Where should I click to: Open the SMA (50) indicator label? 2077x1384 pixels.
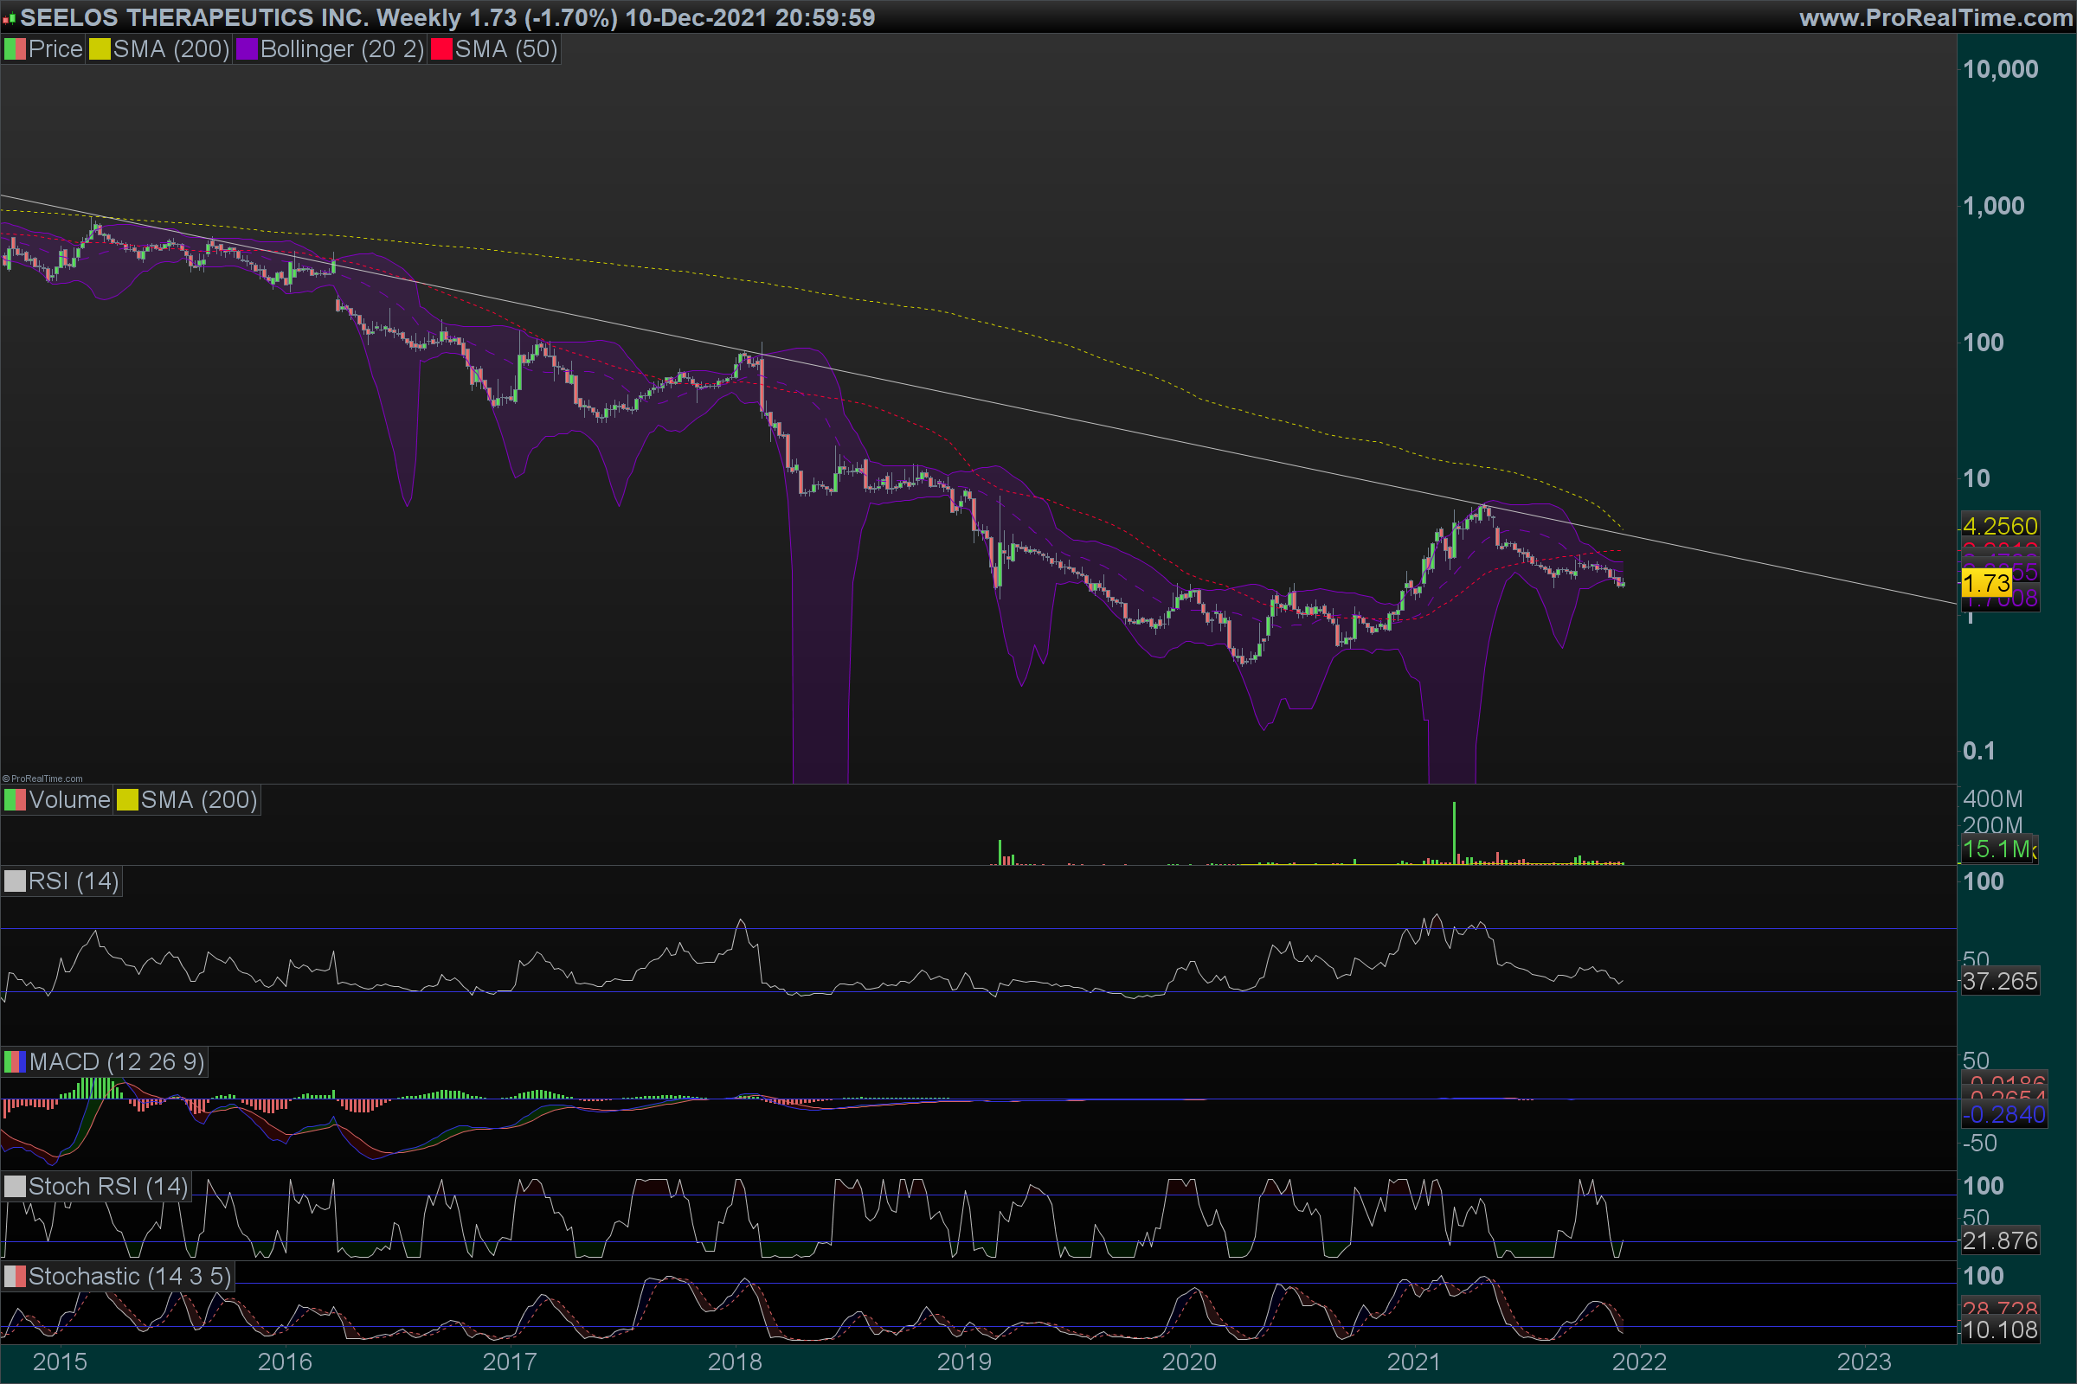pyautogui.click(x=506, y=49)
